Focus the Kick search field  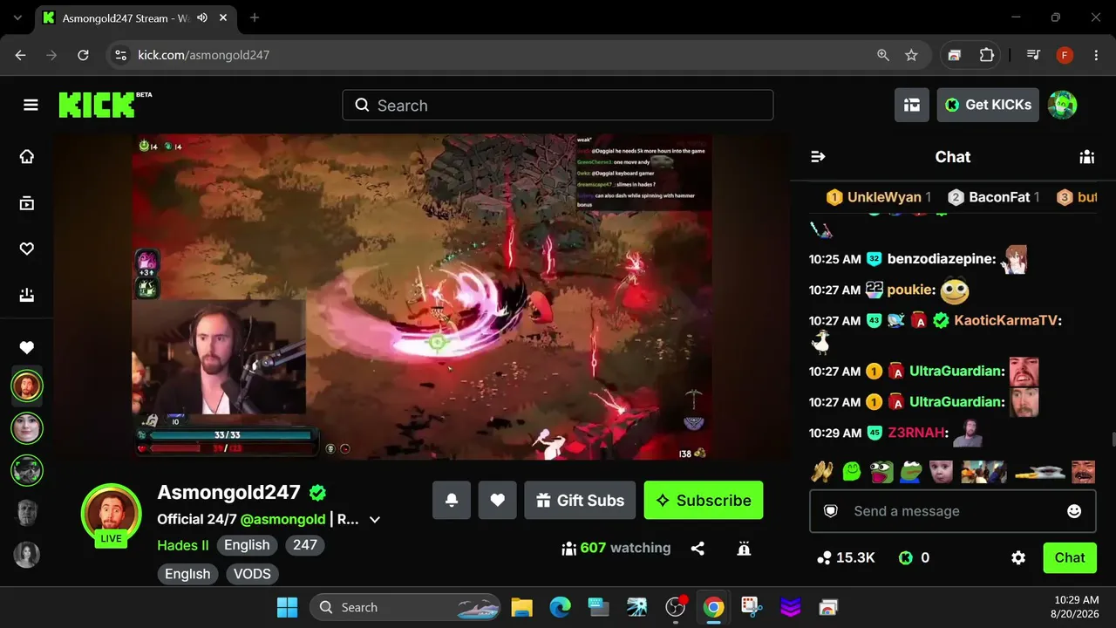(558, 106)
